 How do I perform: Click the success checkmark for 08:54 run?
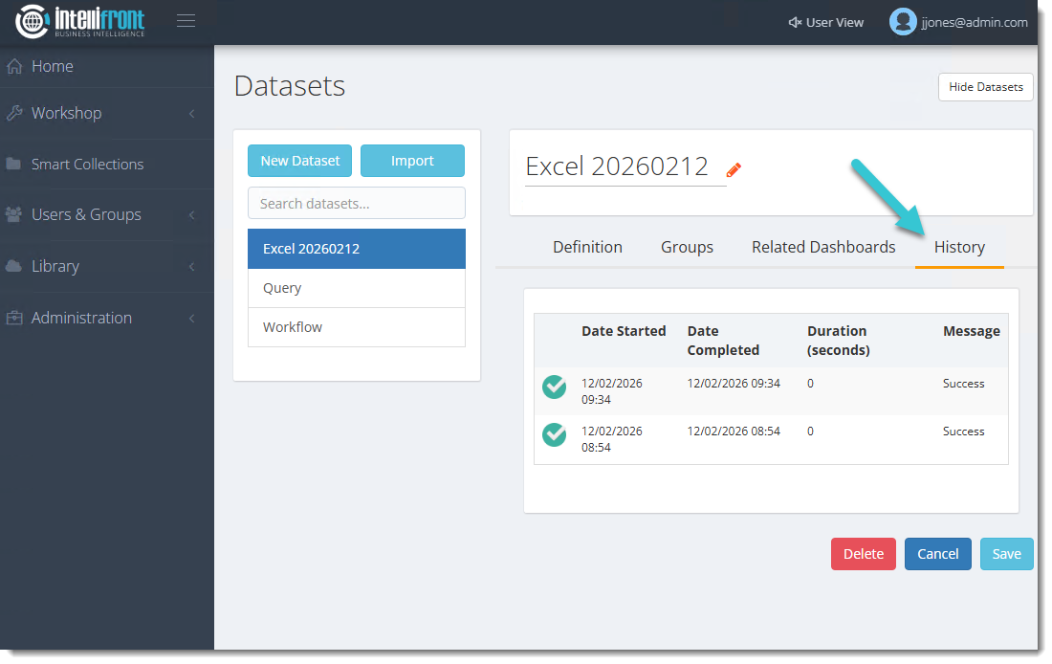pos(555,434)
